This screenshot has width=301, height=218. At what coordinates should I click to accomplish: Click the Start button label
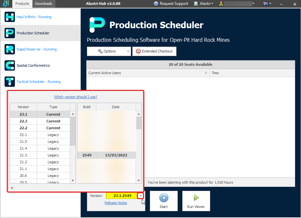164,207
